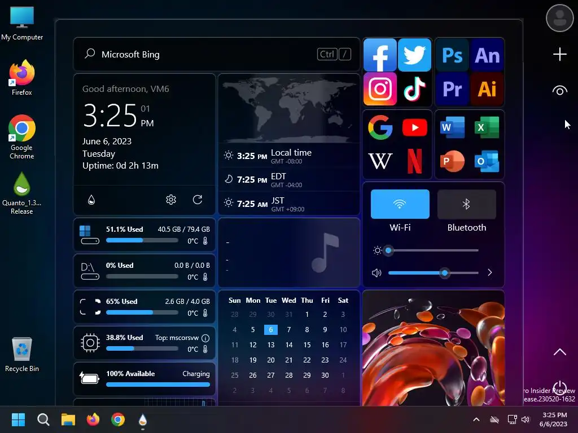Viewport: 578px width, 433px height.
Task: Open the Netflix shortcut icon
Action: (x=415, y=161)
